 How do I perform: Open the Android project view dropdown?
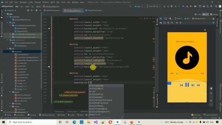click(10, 10)
